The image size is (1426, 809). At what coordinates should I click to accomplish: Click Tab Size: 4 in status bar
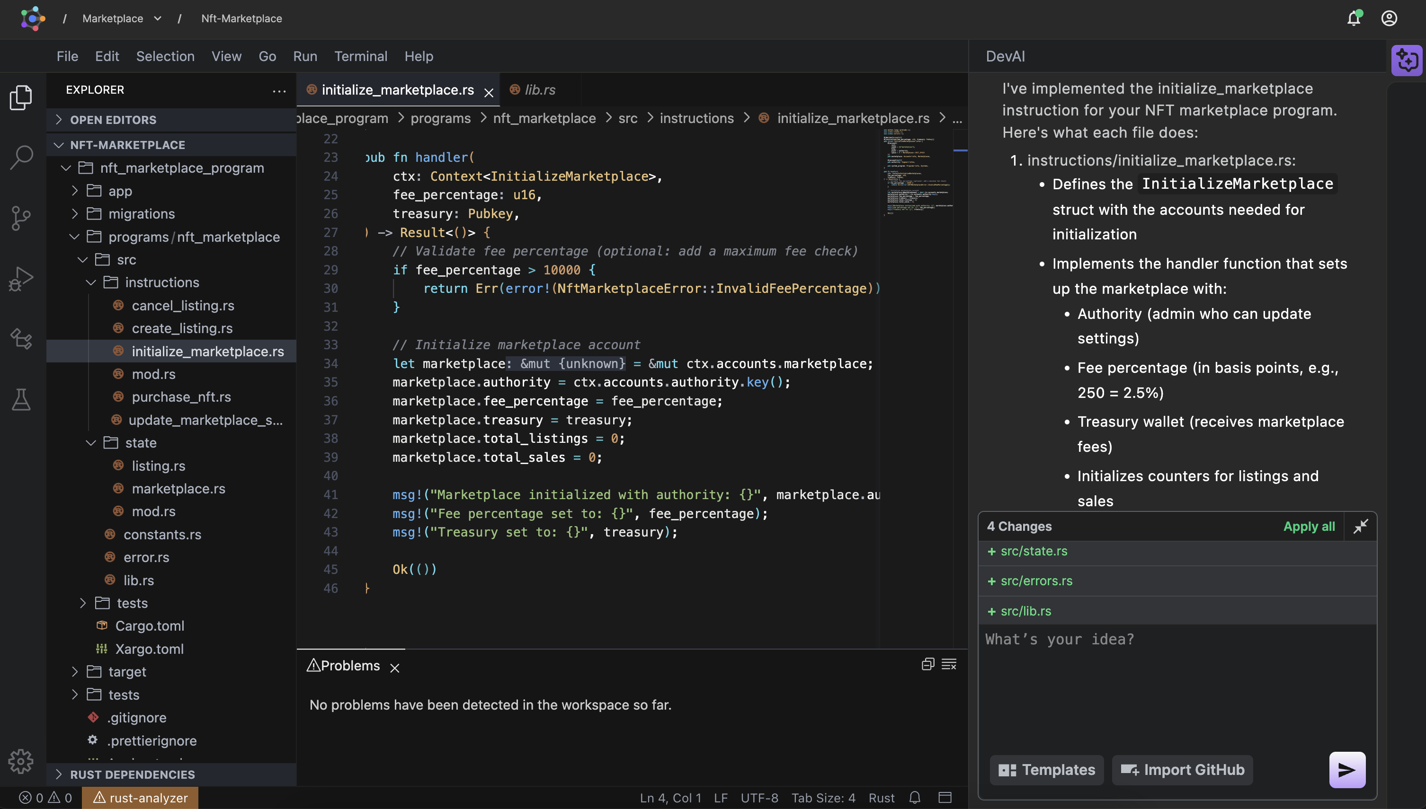click(823, 798)
